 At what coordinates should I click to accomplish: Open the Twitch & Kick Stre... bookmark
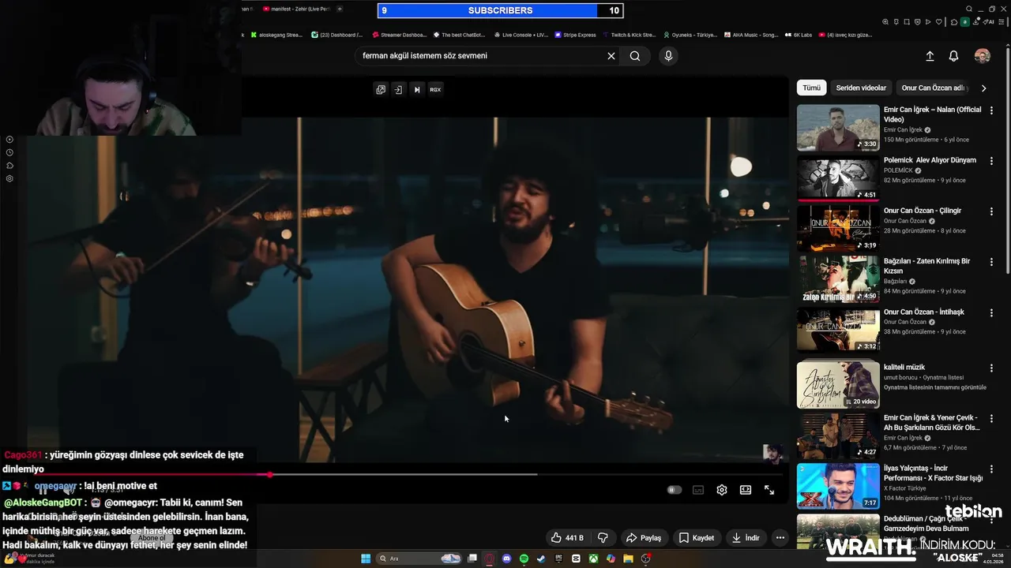(630, 35)
